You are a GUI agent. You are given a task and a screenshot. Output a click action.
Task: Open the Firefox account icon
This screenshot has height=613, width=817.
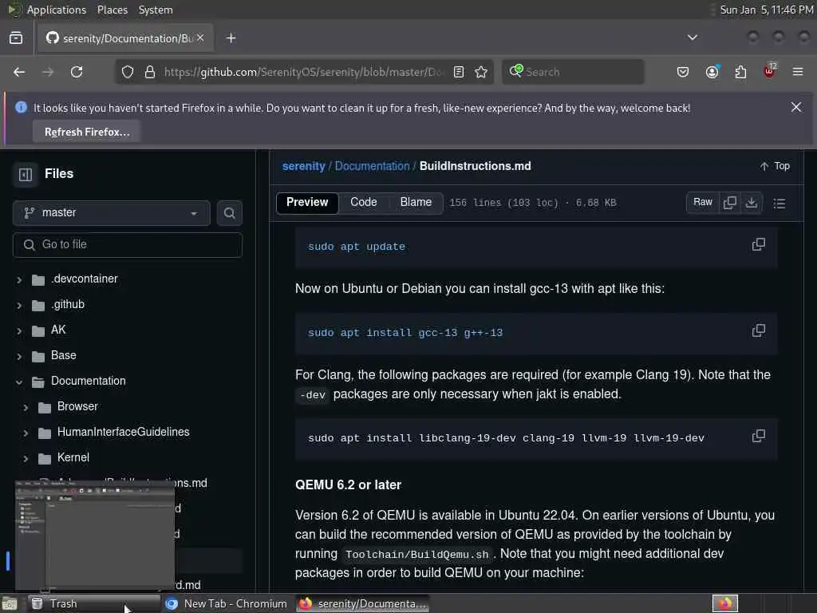click(x=712, y=72)
